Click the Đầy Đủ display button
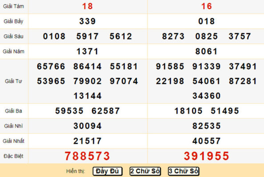264x177 pixels. tap(108, 171)
